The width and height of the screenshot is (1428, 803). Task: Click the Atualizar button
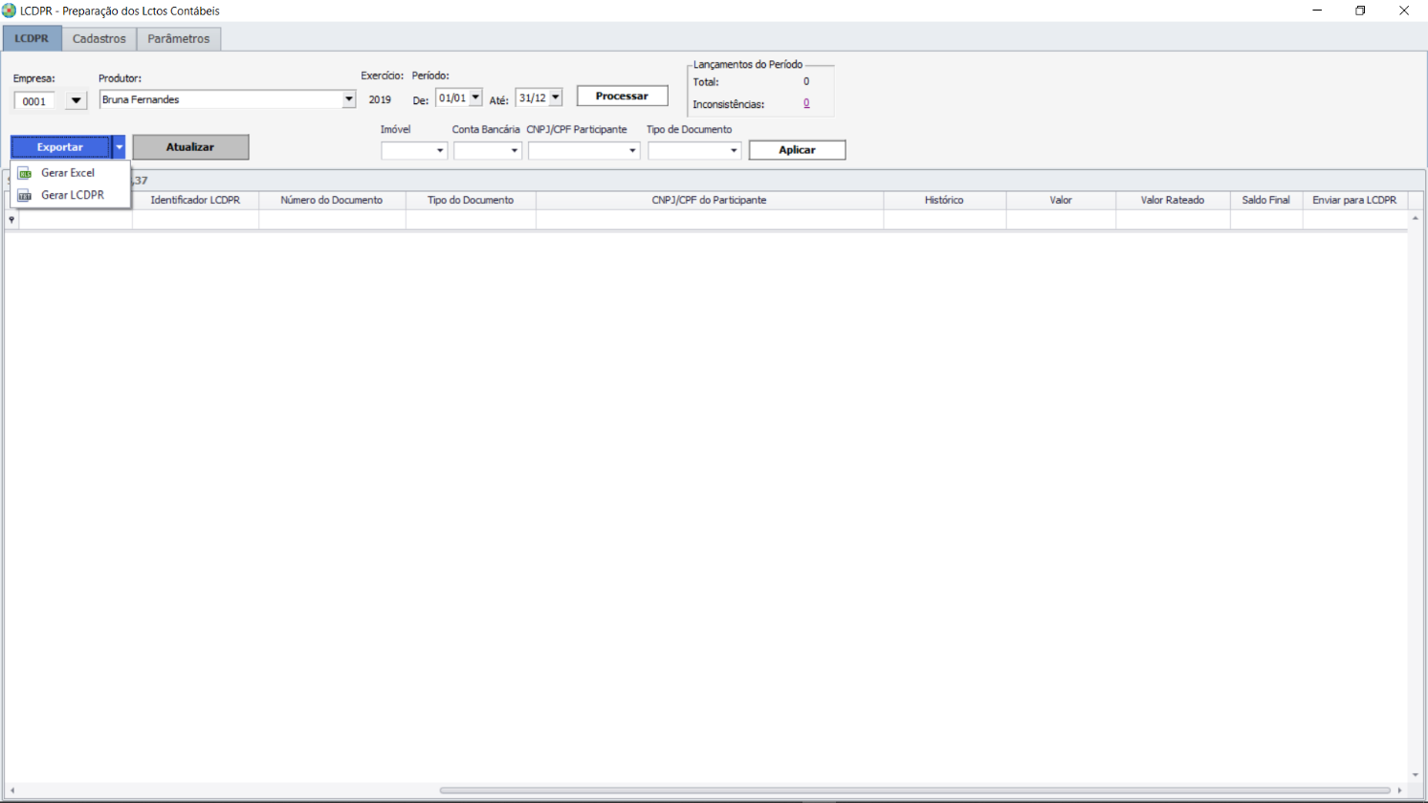[x=190, y=147]
